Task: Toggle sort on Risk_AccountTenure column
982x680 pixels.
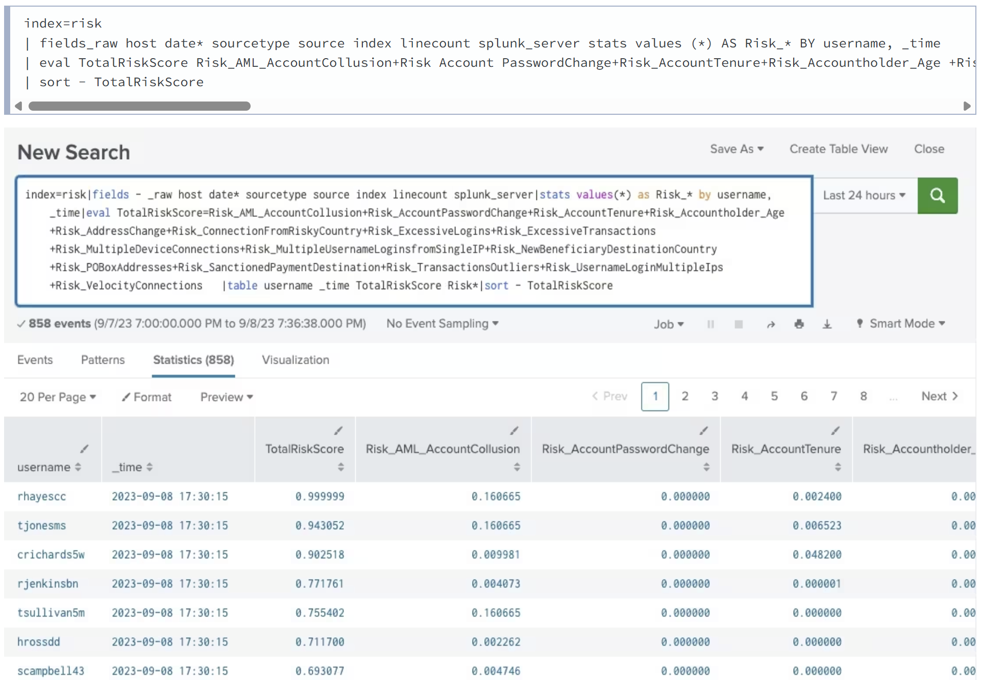Action: (x=838, y=467)
